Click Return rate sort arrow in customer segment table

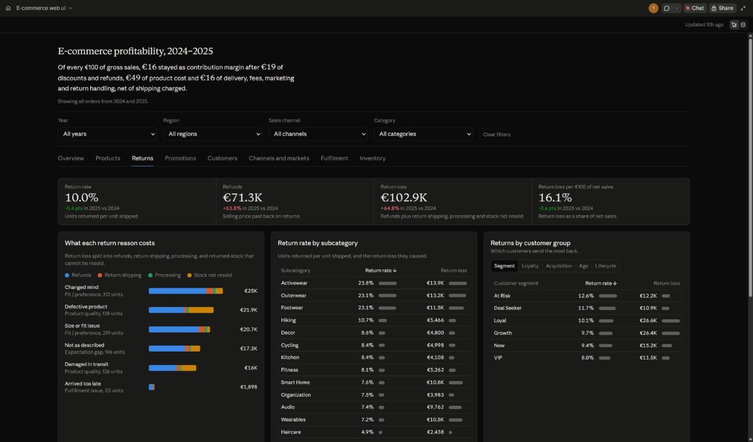click(x=615, y=283)
